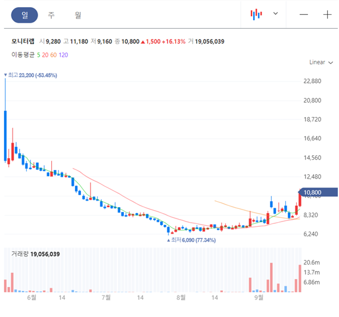Switch to the 주 (weekly) chart tab
Screen dimensions: 339x317
51,15
